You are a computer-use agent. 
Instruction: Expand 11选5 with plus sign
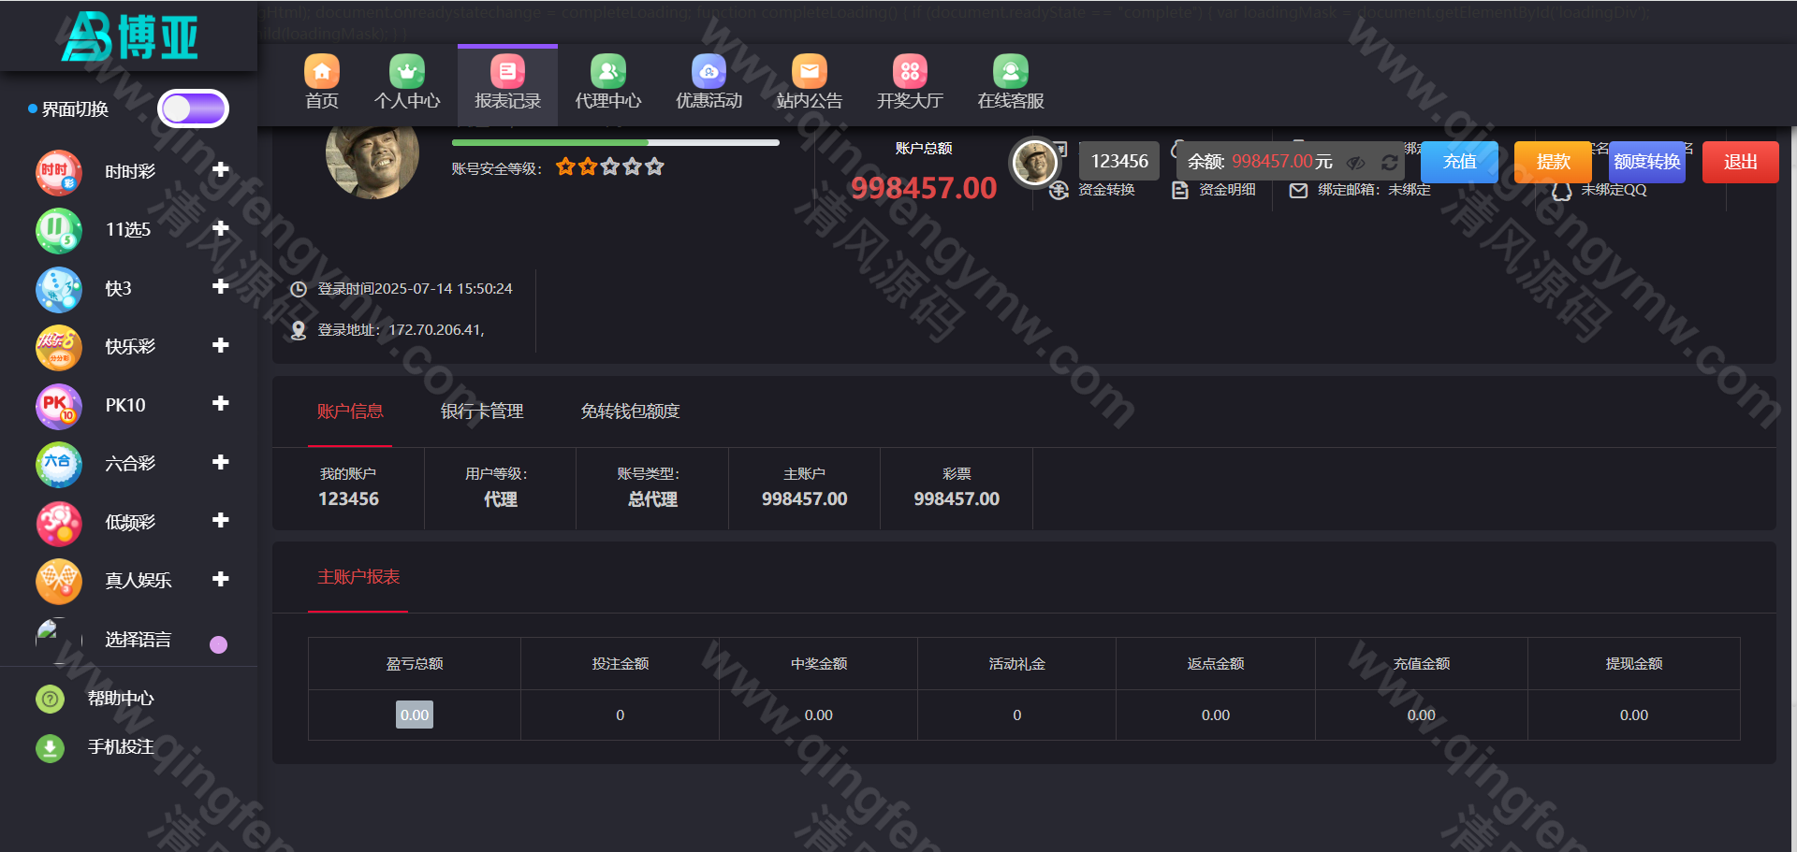(221, 228)
